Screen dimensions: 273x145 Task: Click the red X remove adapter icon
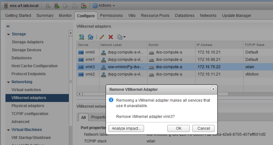[x=110, y=37]
